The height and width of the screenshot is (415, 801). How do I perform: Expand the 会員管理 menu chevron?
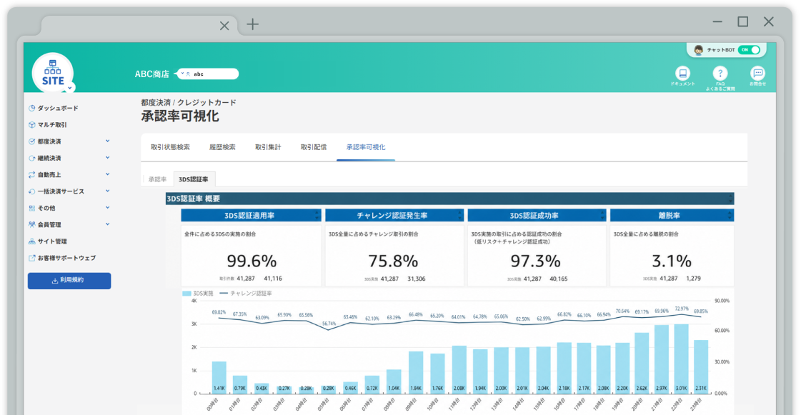(107, 224)
